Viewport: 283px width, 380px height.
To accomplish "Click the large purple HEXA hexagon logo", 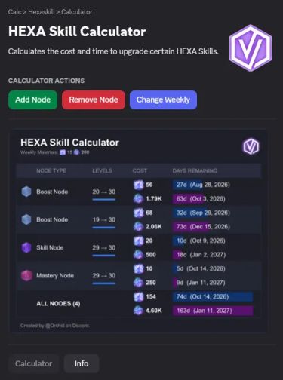I will [251, 47].
